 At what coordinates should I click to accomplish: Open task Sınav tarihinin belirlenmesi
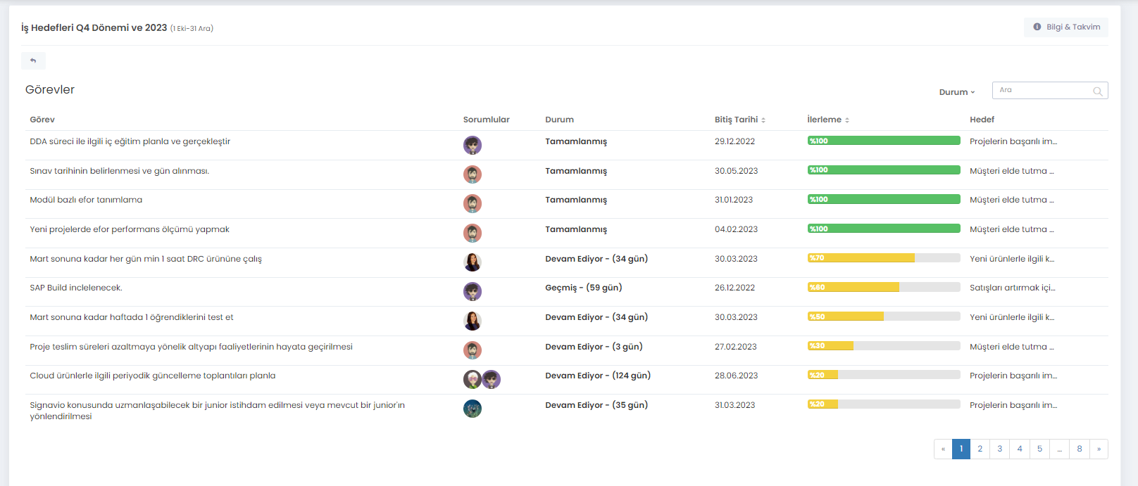pyautogui.click(x=120, y=171)
